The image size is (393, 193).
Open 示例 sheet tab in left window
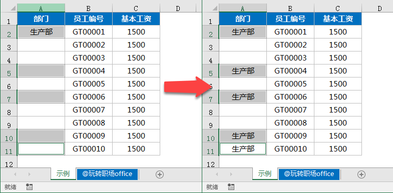63,173
